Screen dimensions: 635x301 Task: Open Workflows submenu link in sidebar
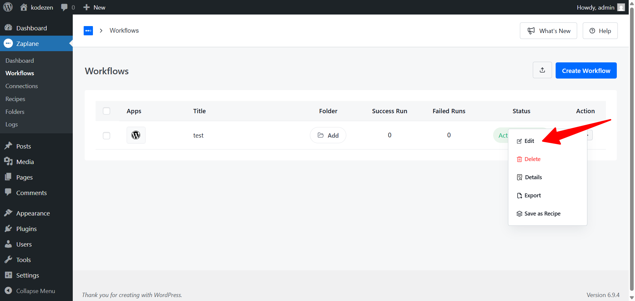[x=20, y=73]
